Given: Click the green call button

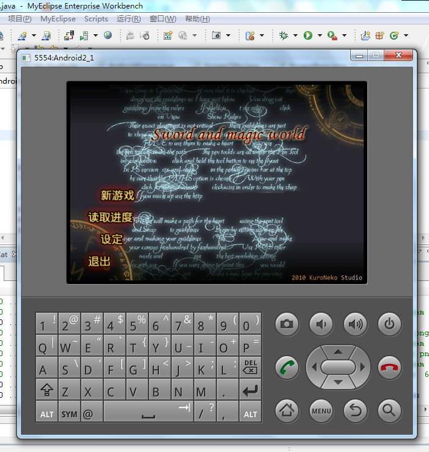Looking at the screenshot, I should 287,368.
